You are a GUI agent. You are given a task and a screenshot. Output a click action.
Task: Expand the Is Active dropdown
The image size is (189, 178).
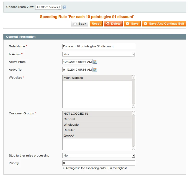point(99,54)
